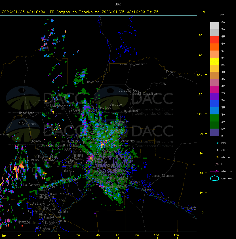Click the 'G_CRUZ' map label
The height and width of the screenshot is (239, 236).
point(69,149)
